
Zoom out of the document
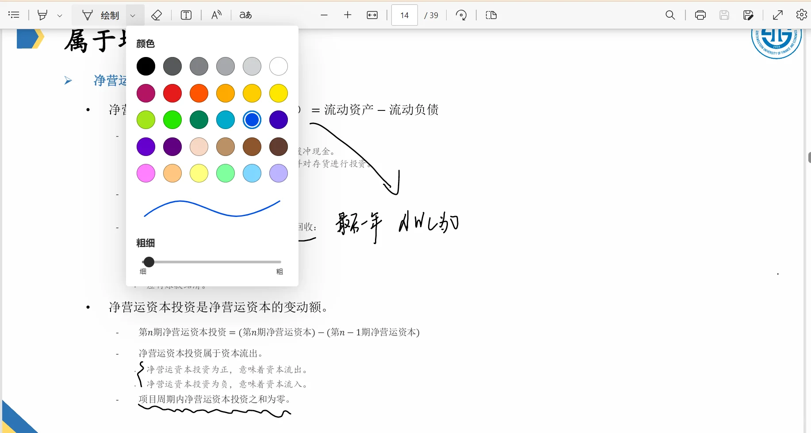324,15
